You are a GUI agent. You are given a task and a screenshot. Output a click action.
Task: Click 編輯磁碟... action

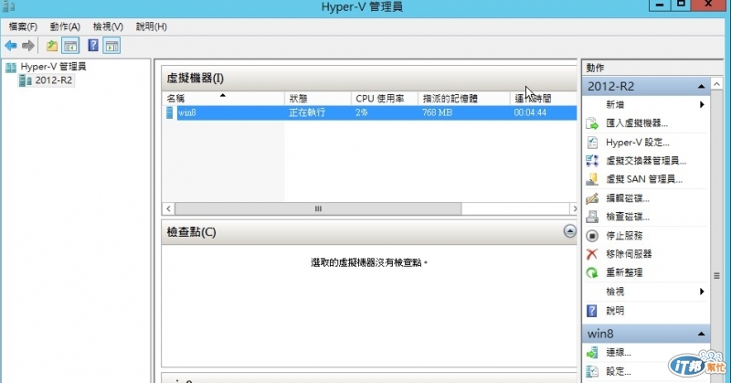pyautogui.click(x=628, y=198)
